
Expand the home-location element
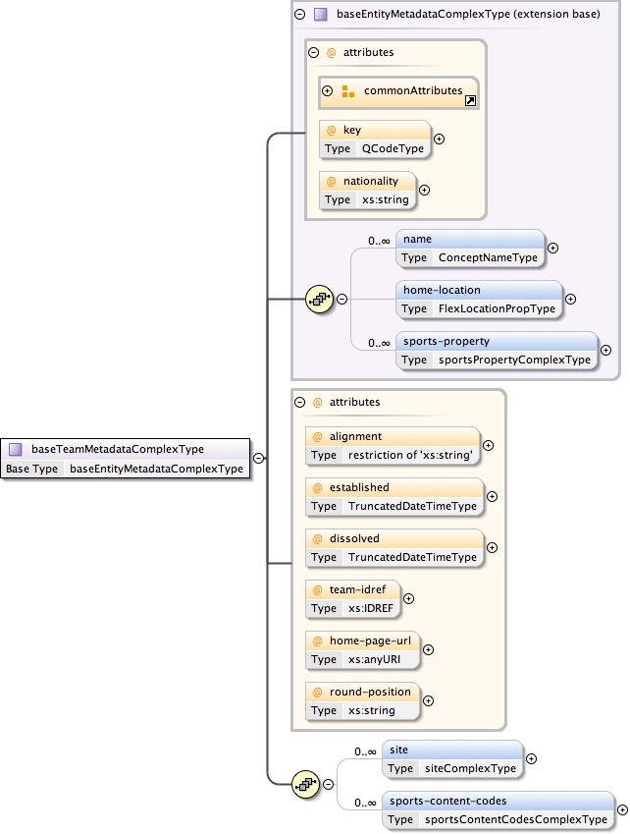click(570, 299)
